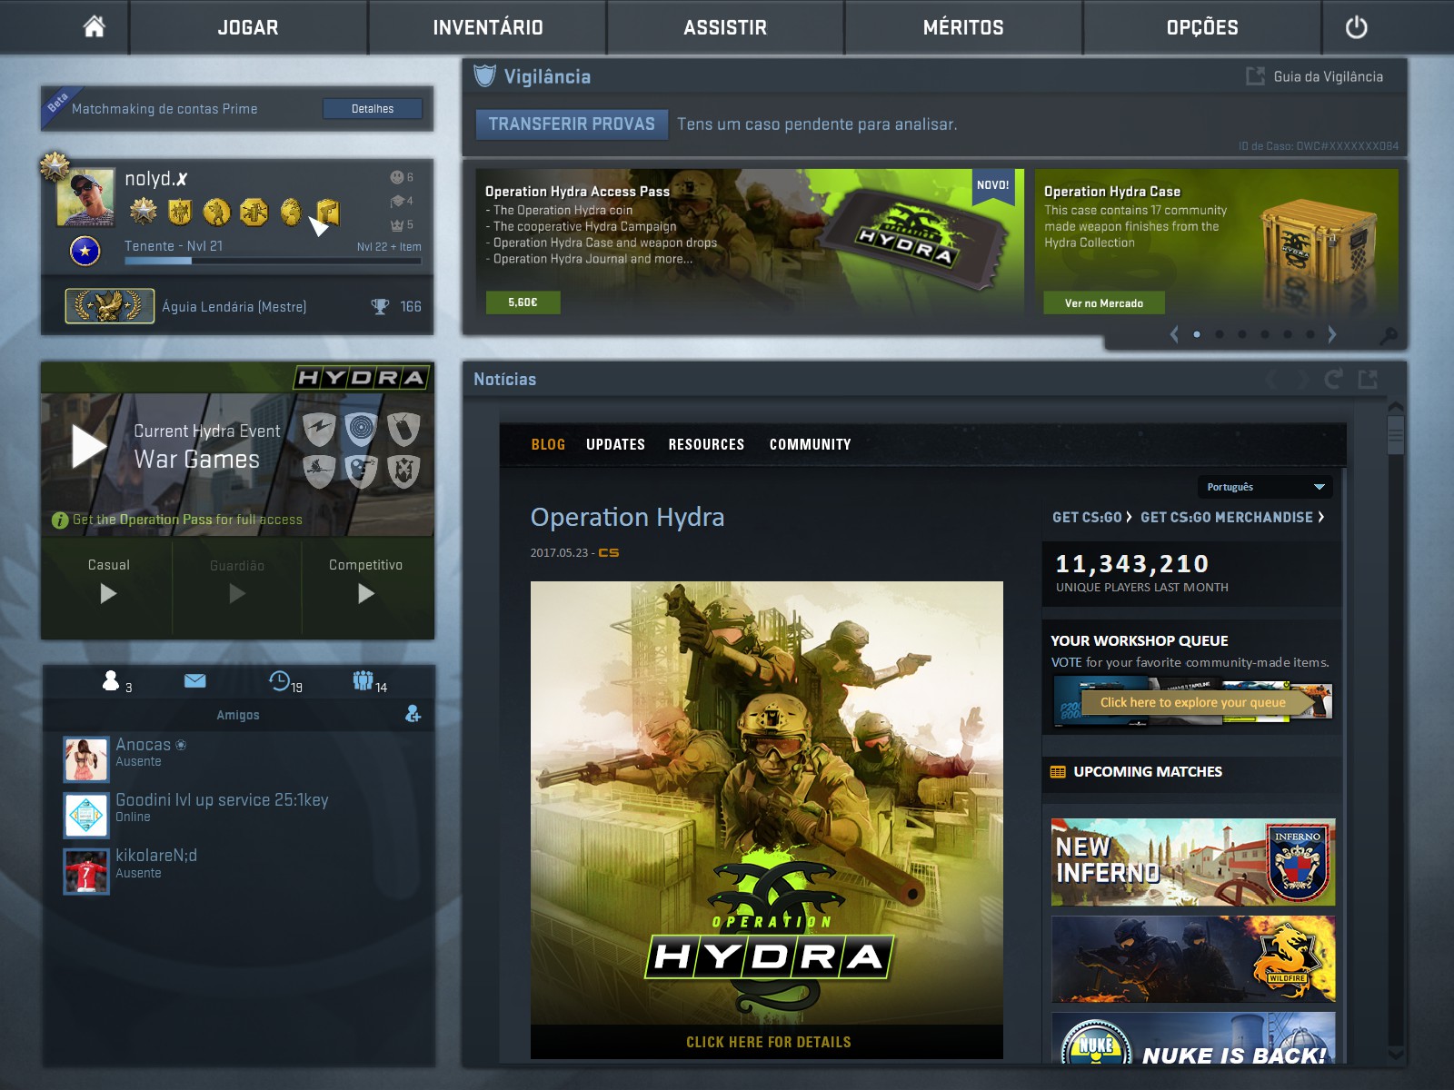Viewport: 1454px width, 1090px height.
Task: Select the second carousel page dot
Action: [1220, 334]
